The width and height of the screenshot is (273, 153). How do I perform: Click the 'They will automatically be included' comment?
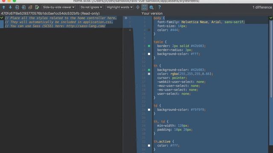click(x=59, y=22)
